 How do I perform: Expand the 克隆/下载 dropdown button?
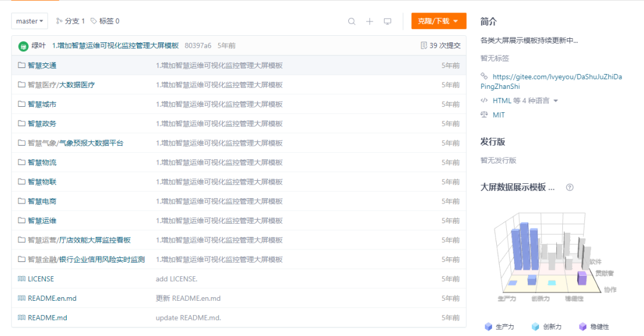438,21
